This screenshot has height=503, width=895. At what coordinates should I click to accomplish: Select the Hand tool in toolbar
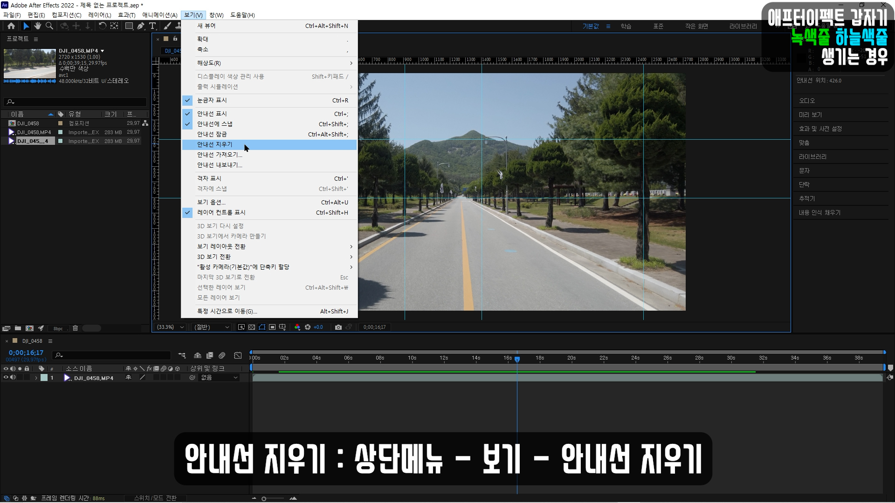coord(38,26)
